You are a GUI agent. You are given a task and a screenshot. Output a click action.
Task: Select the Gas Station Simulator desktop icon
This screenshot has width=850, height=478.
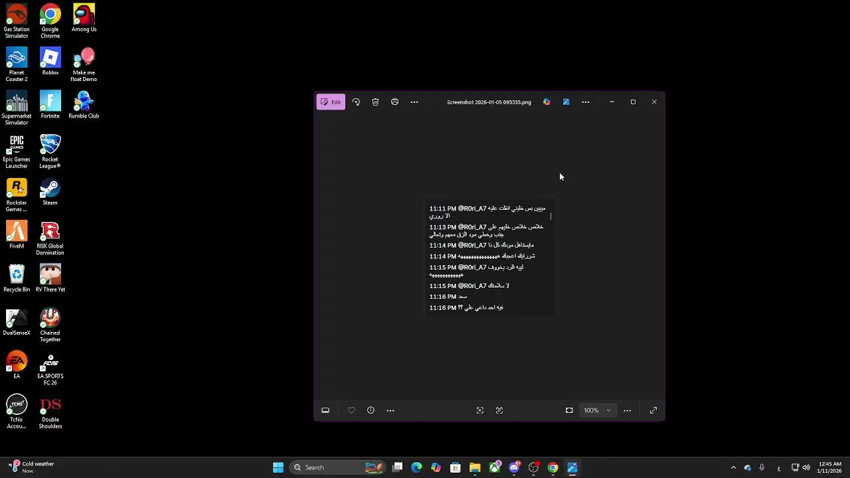[x=17, y=21]
